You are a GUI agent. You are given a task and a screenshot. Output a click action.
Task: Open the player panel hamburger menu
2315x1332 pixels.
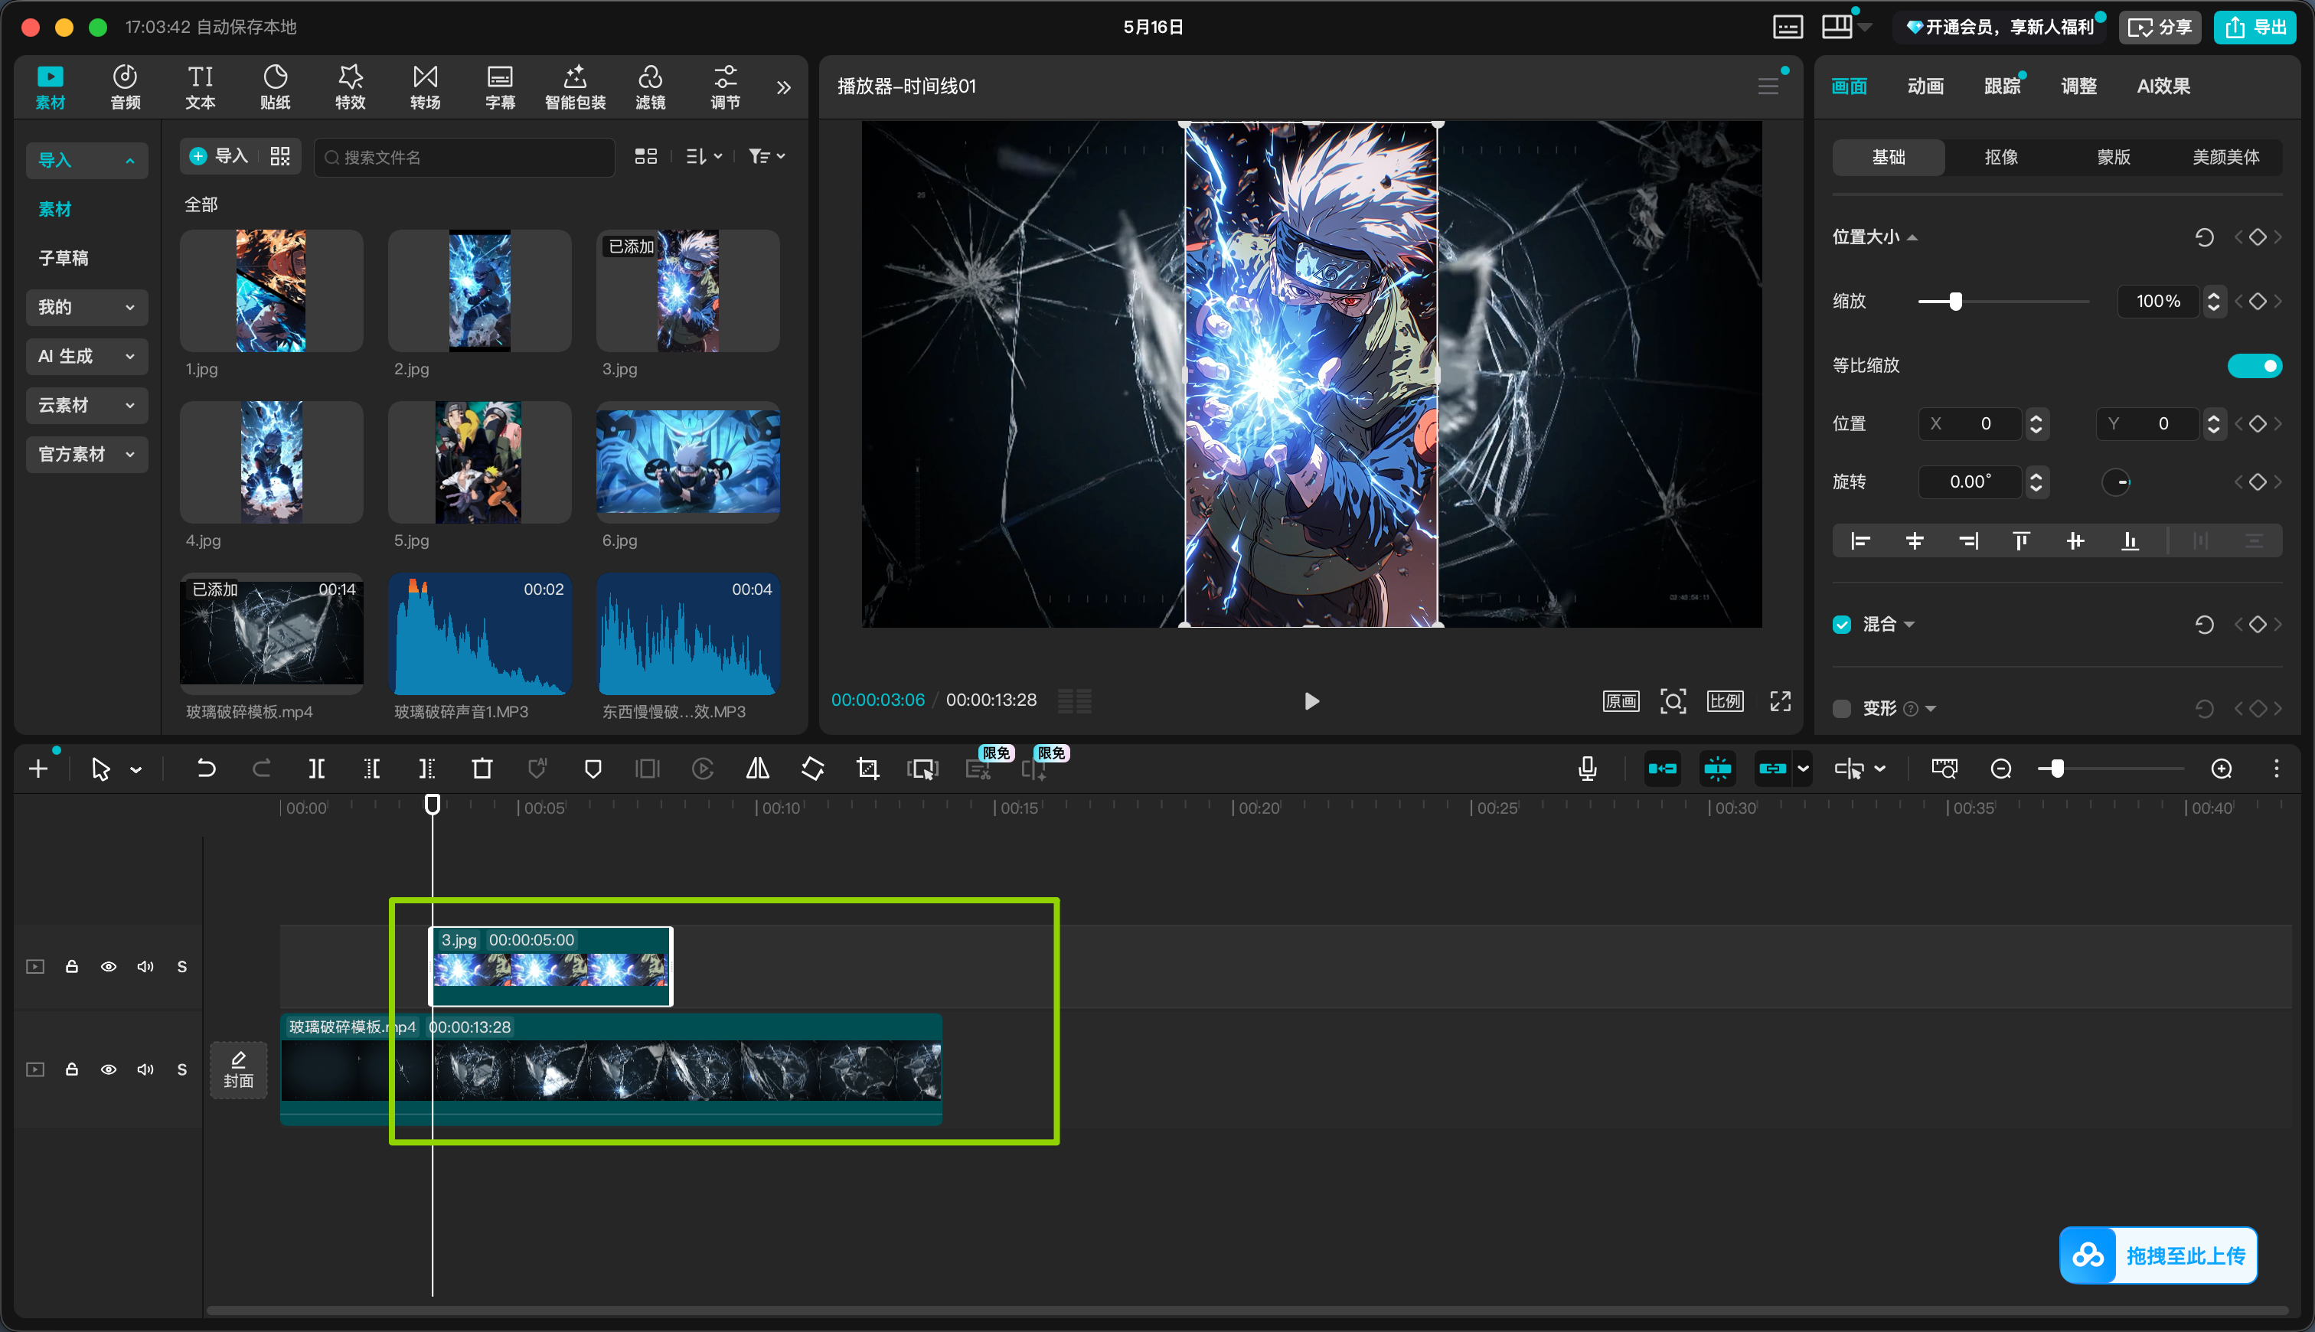[x=1768, y=86]
